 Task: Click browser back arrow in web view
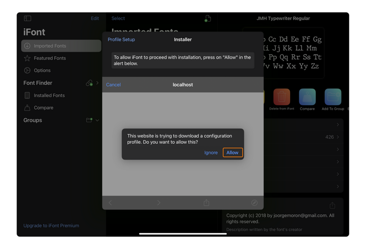click(110, 203)
